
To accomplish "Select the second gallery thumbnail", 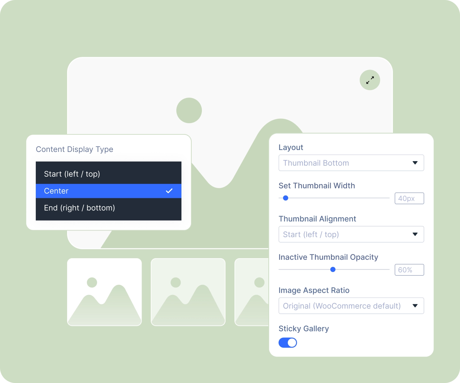I will click(x=188, y=292).
